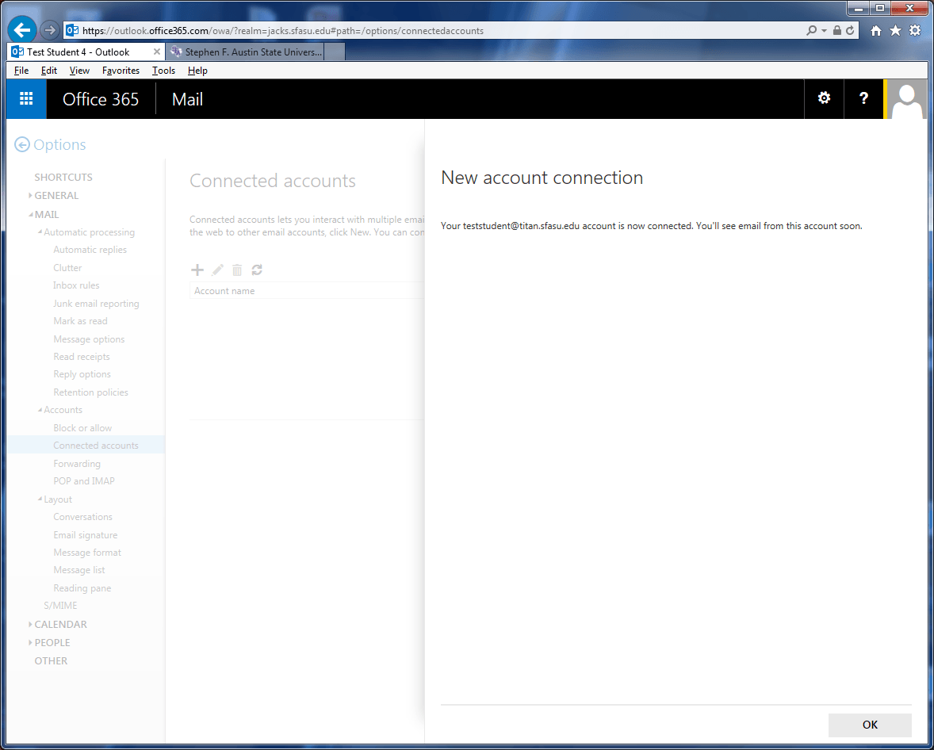
Task: Refresh the page using address bar icon
Action: (851, 31)
